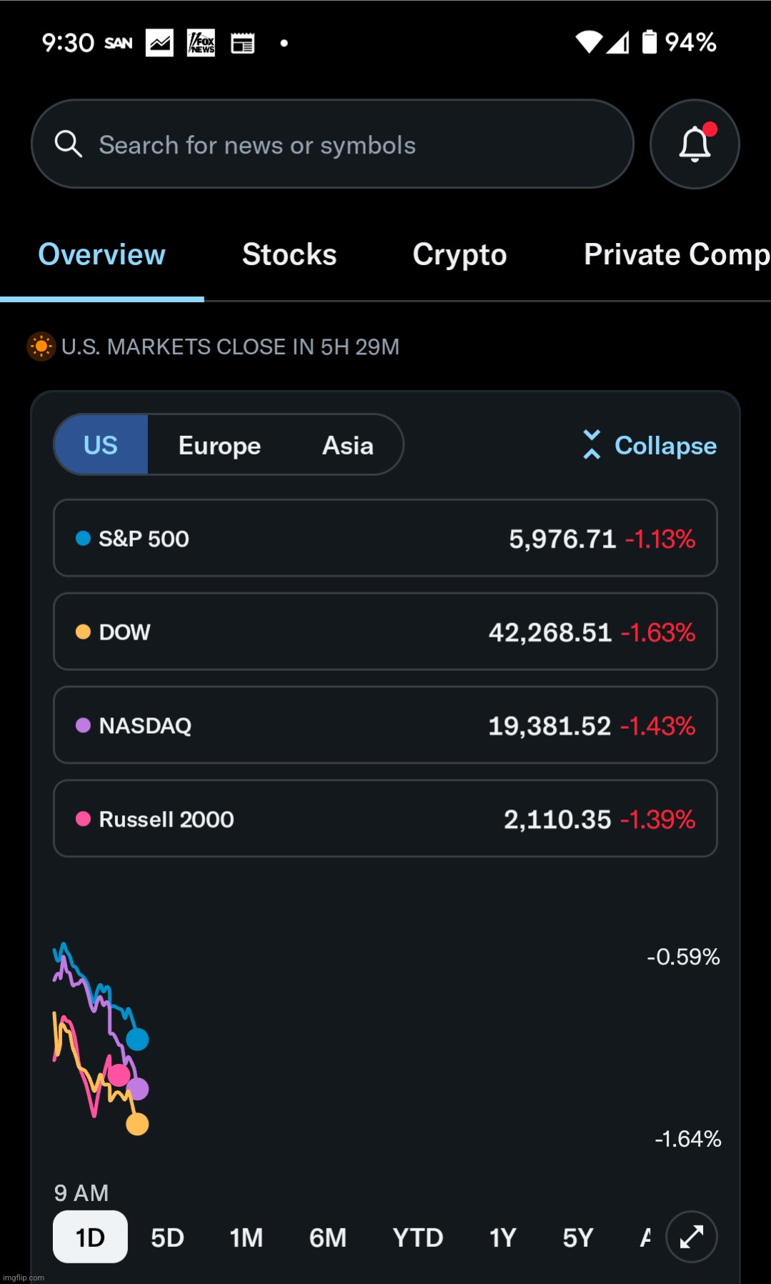
Task: Tap the 9:30 clock in status bar
Action: point(68,43)
